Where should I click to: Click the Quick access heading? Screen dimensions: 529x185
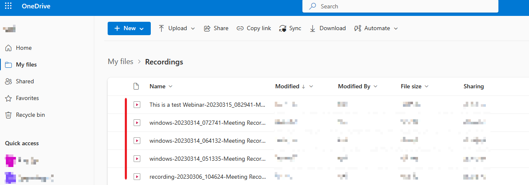coord(22,143)
